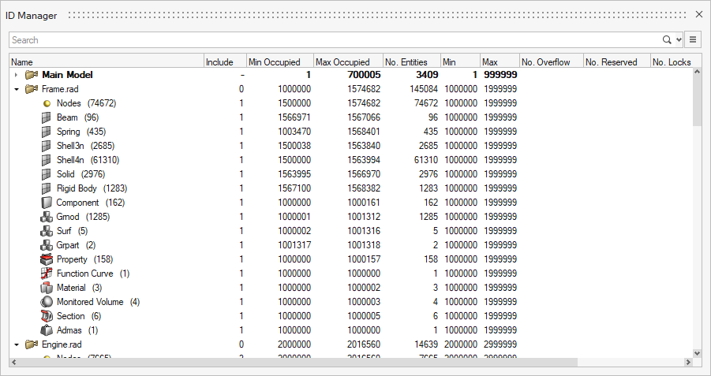Image resolution: width=711 pixels, height=376 pixels.
Task: Click the Material icon
Action: (47, 288)
